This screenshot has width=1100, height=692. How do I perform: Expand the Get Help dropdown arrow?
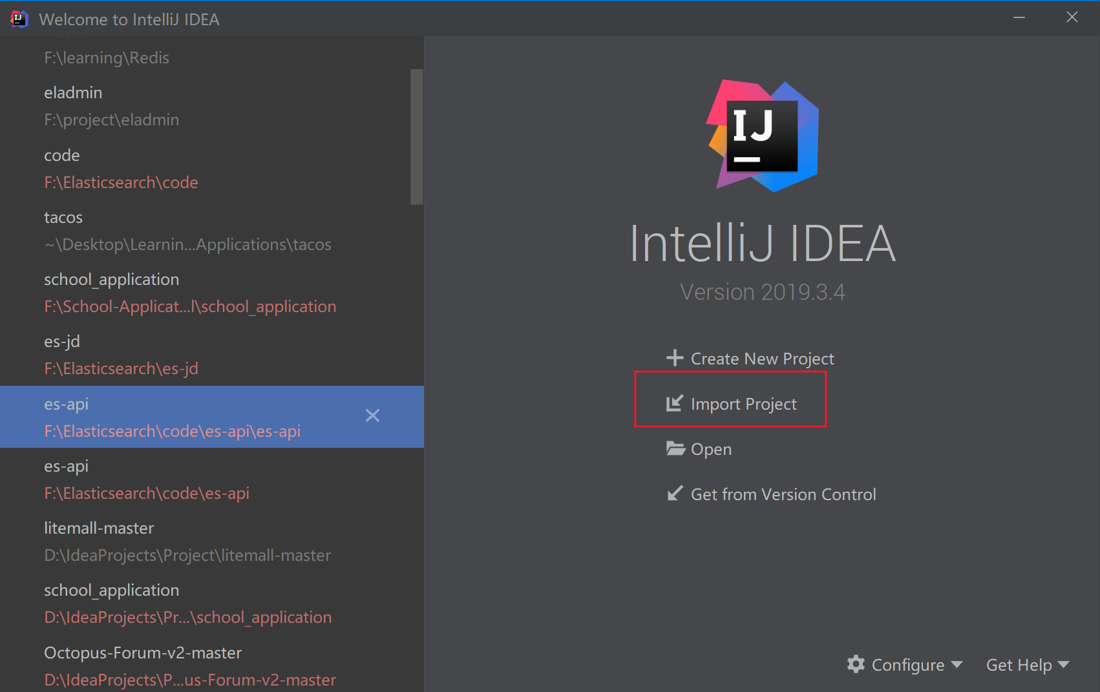pos(1063,664)
